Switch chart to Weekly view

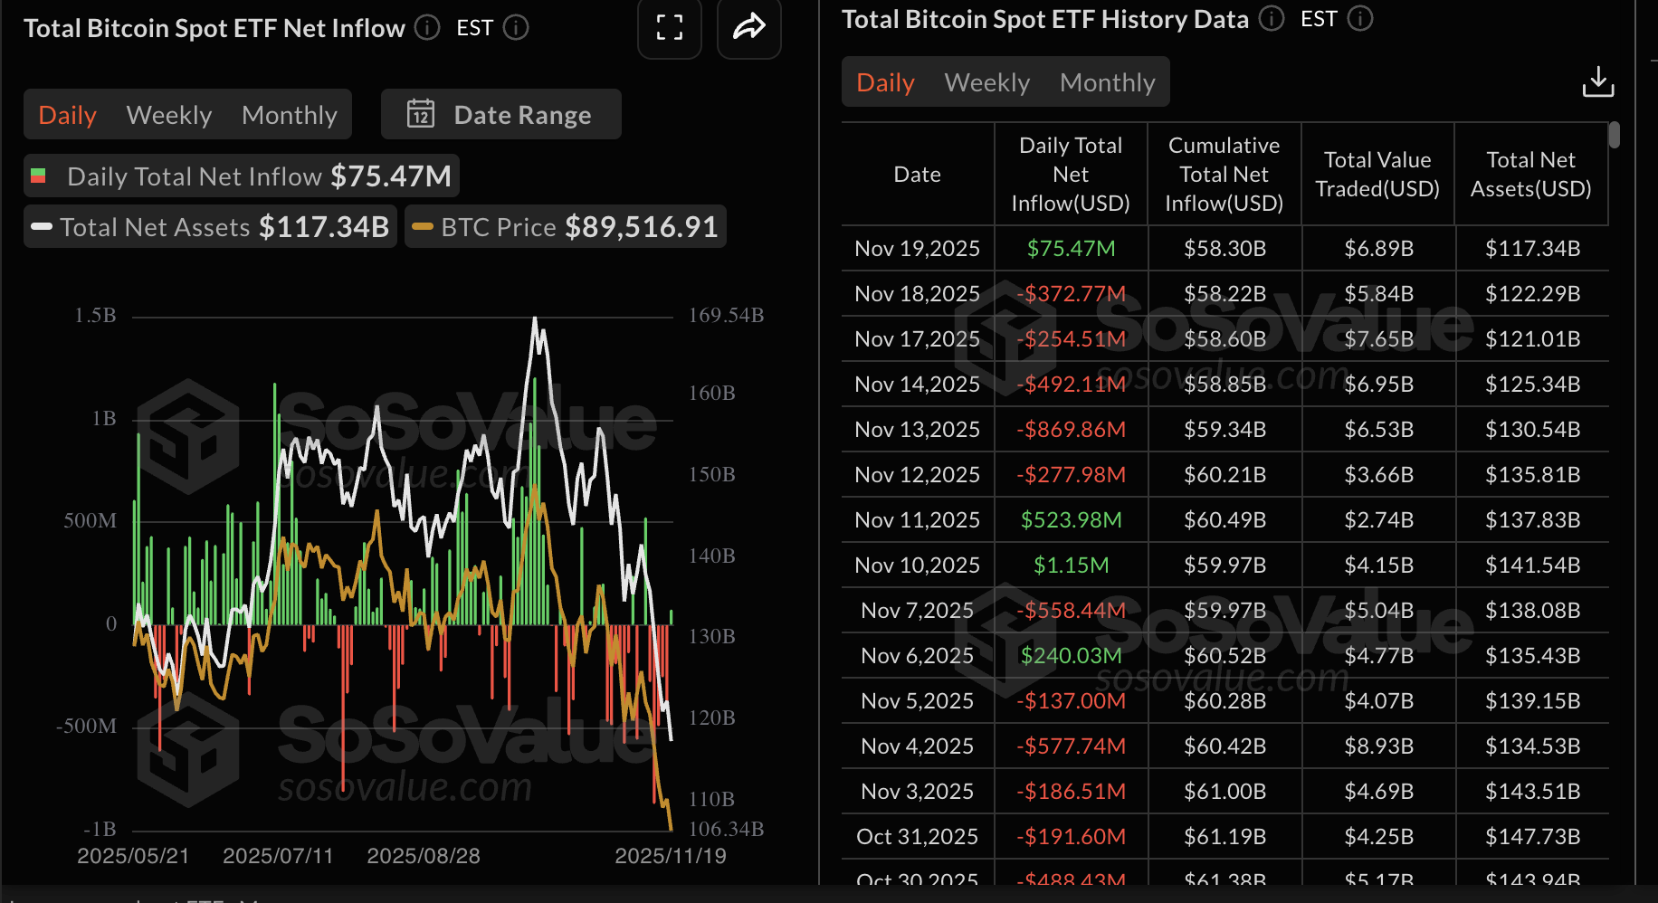[169, 114]
